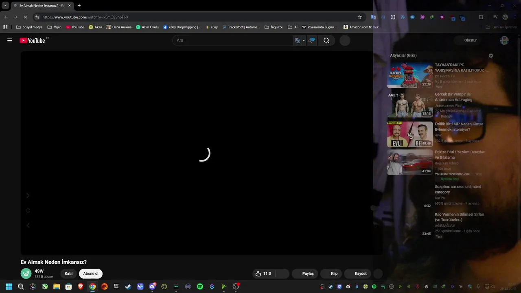This screenshot has width=521, height=293.
Task: Open the 'eBay Dropshipping' bookmark
Action: pyautogui.click(x=182, y=27)
